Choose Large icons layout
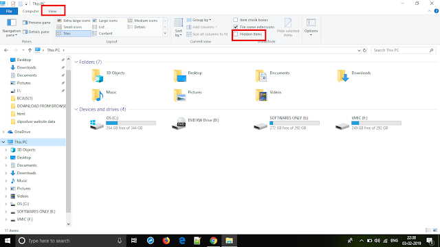This screenshot has height=247, width=440. tap(105, 21)
